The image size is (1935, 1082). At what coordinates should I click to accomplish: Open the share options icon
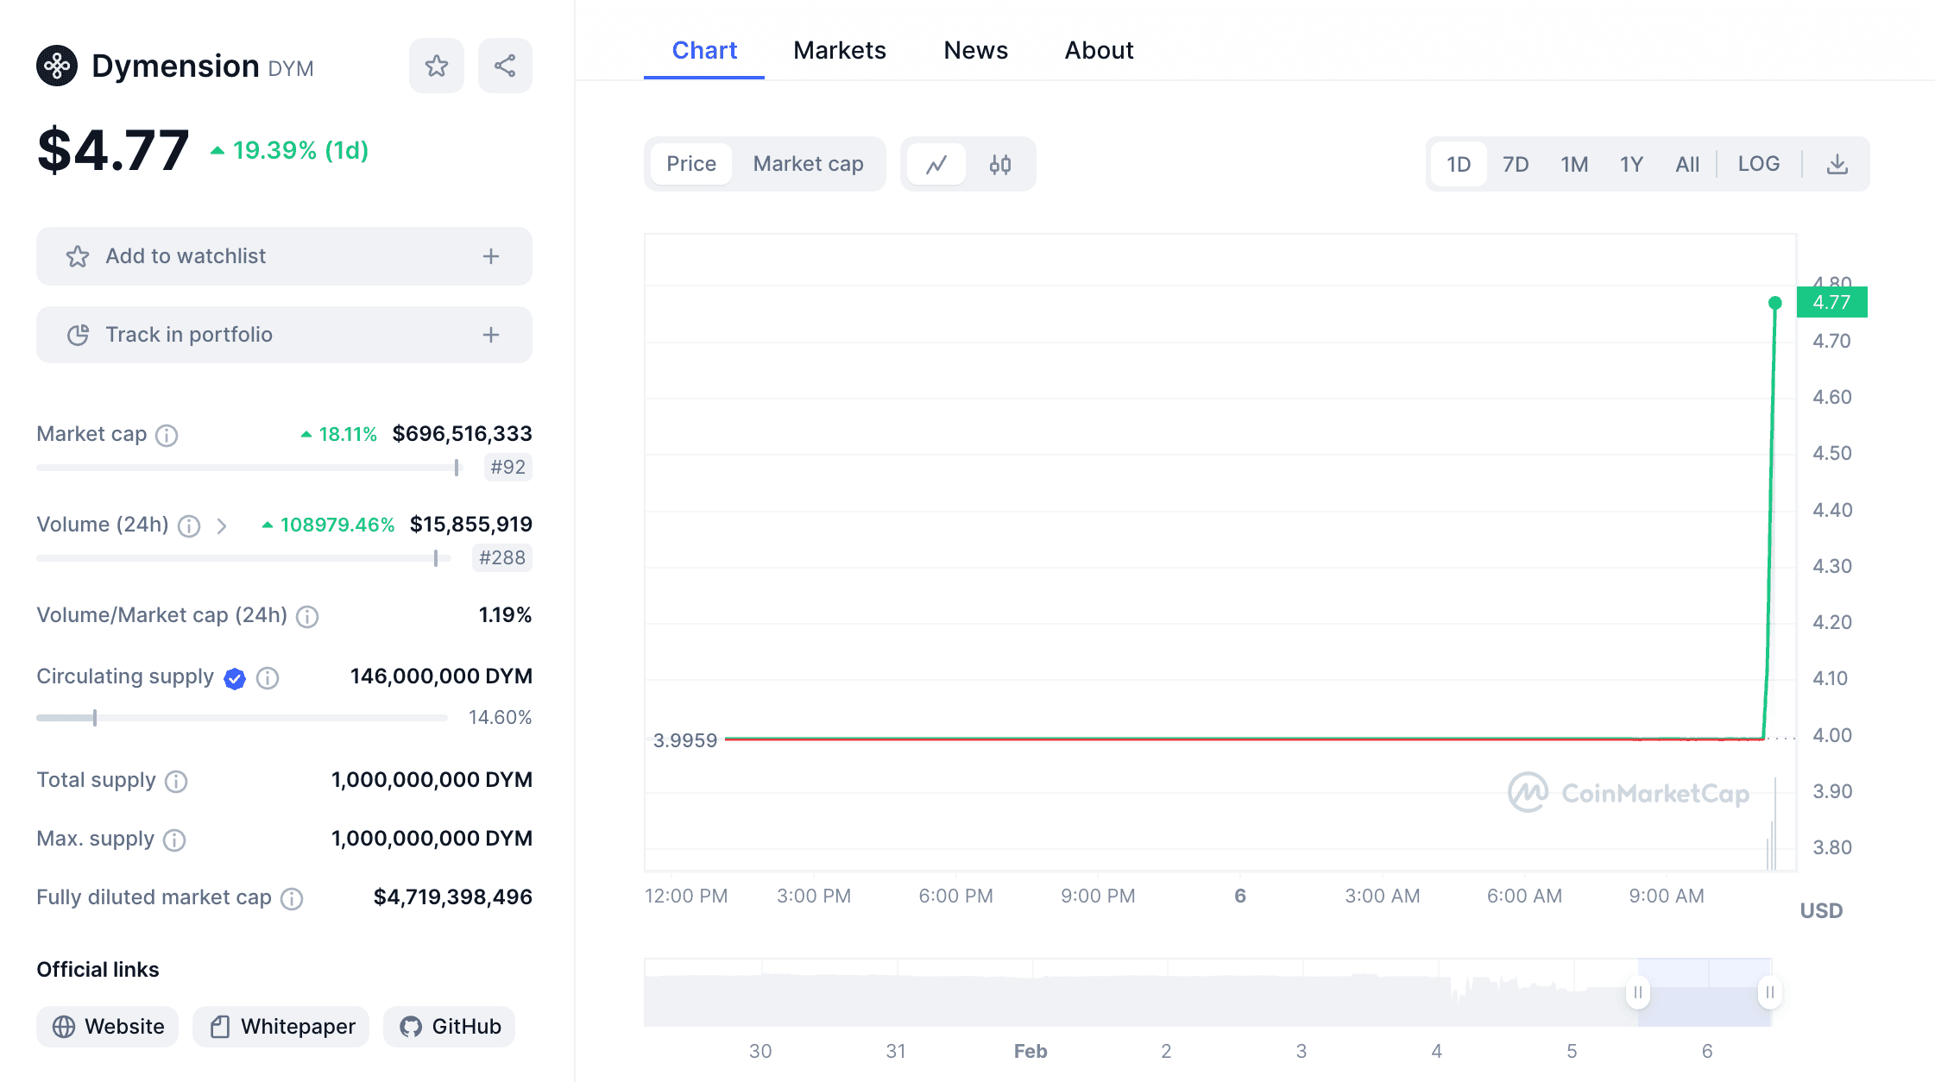click(x=505, y=66)
